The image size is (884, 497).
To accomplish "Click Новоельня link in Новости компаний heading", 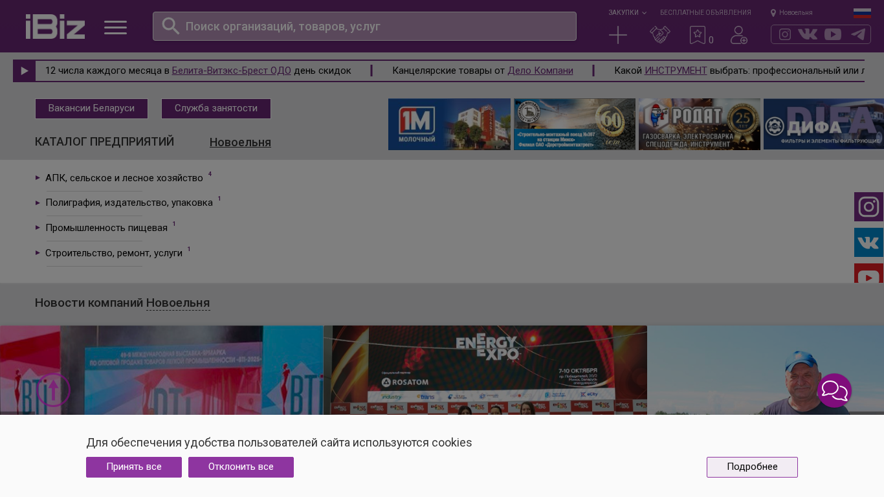I will (x=178, y=303).
